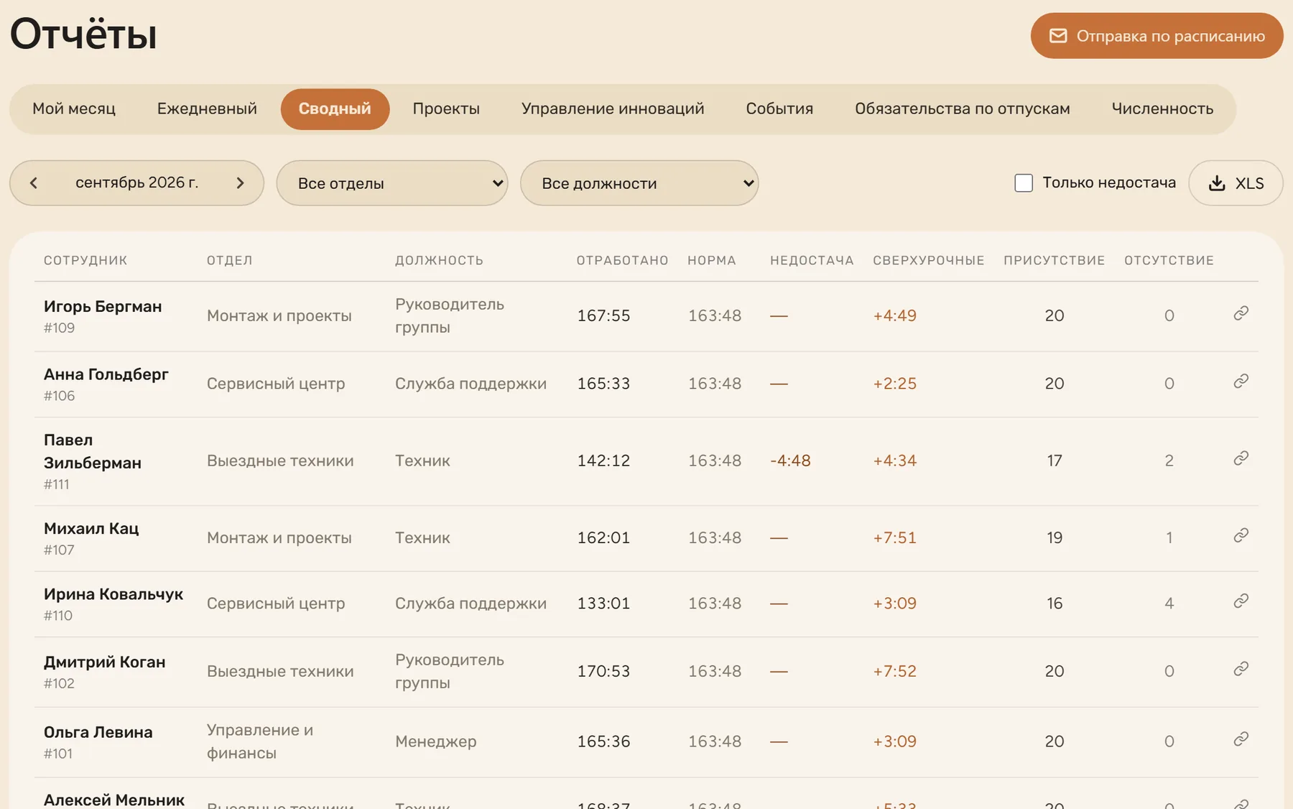
Task: Select employee name Михаил Кац
Action: [x=91, y=528]
